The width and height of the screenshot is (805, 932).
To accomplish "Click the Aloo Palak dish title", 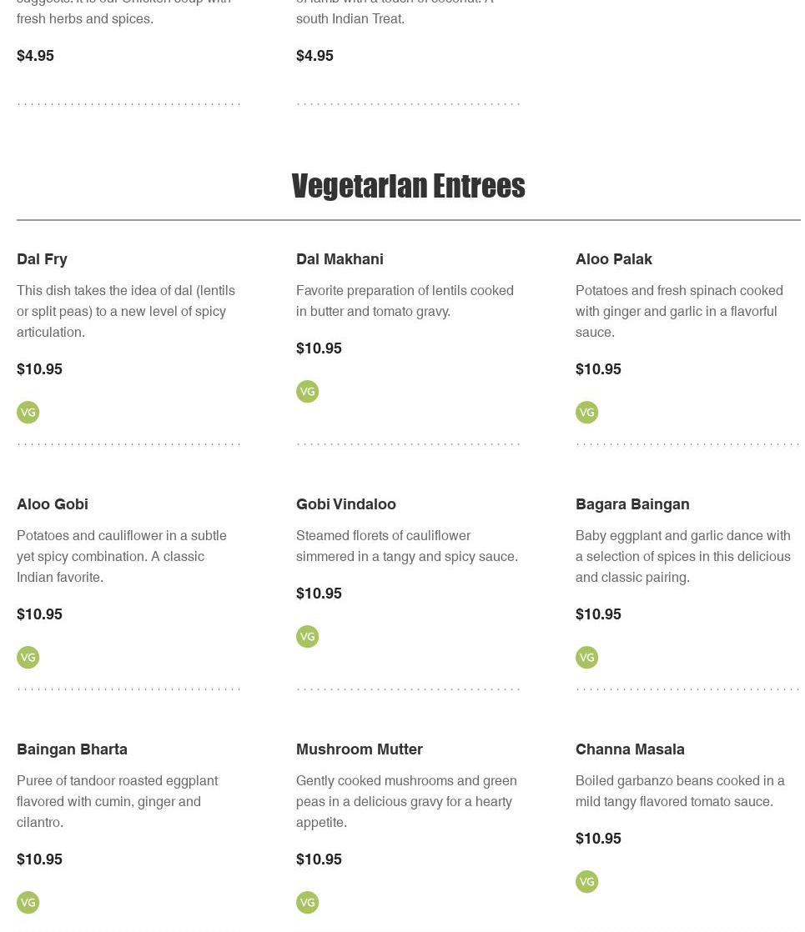I will point(614,259).
